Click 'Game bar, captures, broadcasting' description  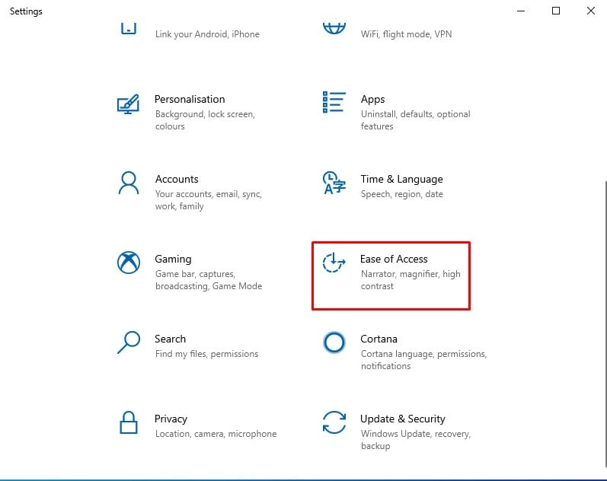tap(209, 280)
